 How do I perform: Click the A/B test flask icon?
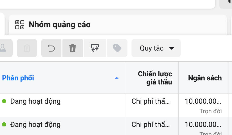coord(3,48)
